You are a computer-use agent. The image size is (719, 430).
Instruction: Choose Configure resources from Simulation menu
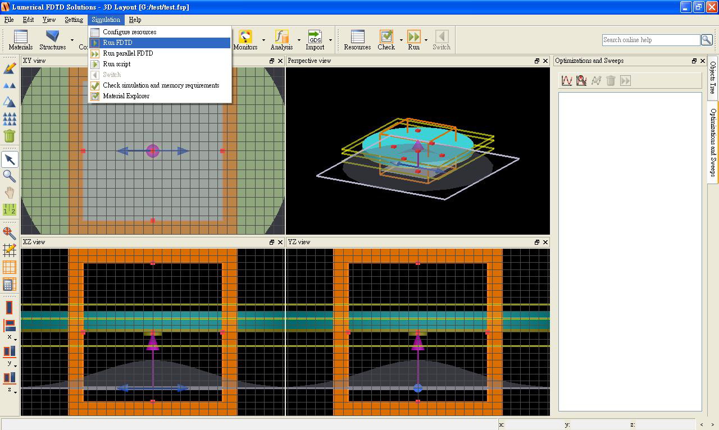pyautogui.click(x=160, y=32)
